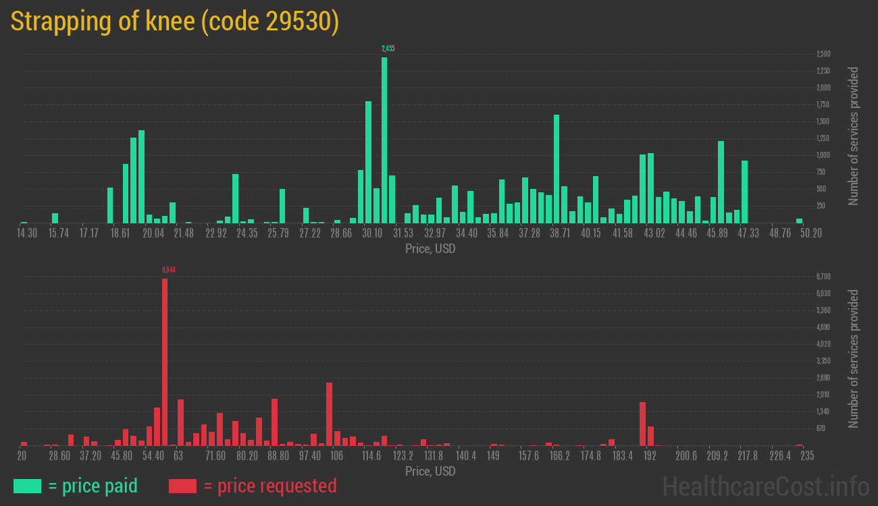Click the Strapping of knee chart title

(x=175, y=22)
